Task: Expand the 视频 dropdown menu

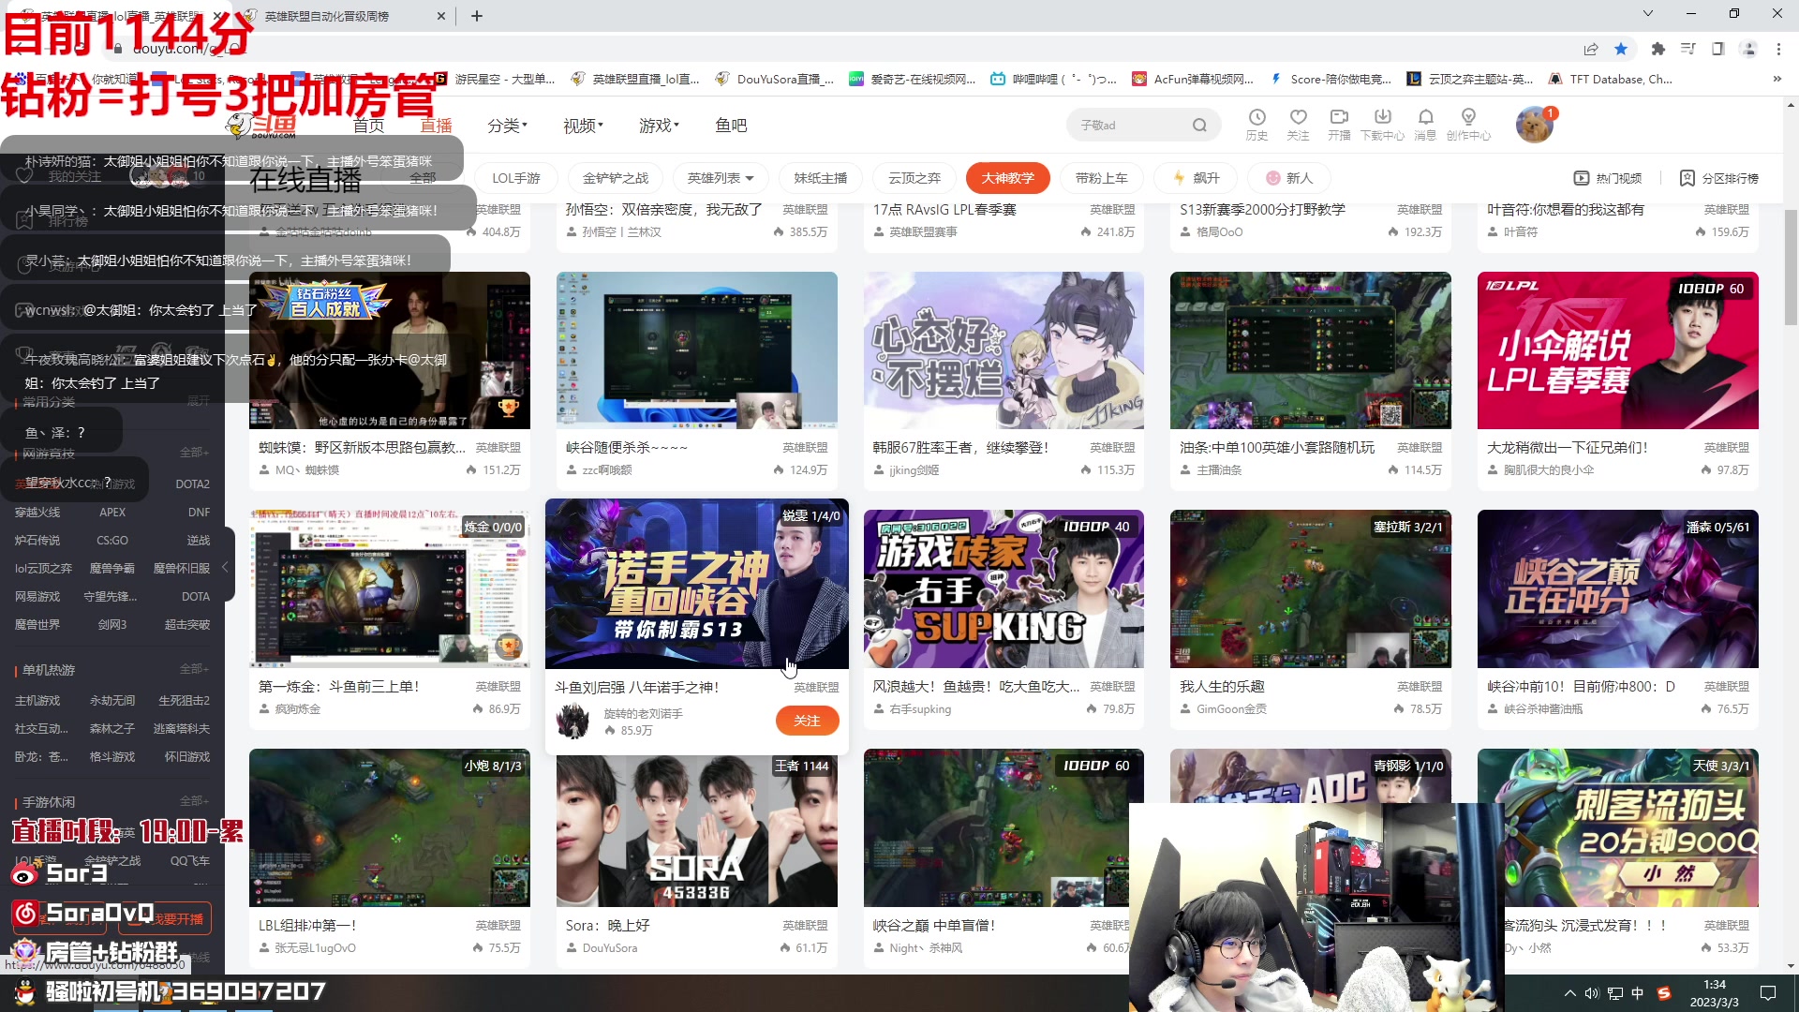Action: [583, 126]
